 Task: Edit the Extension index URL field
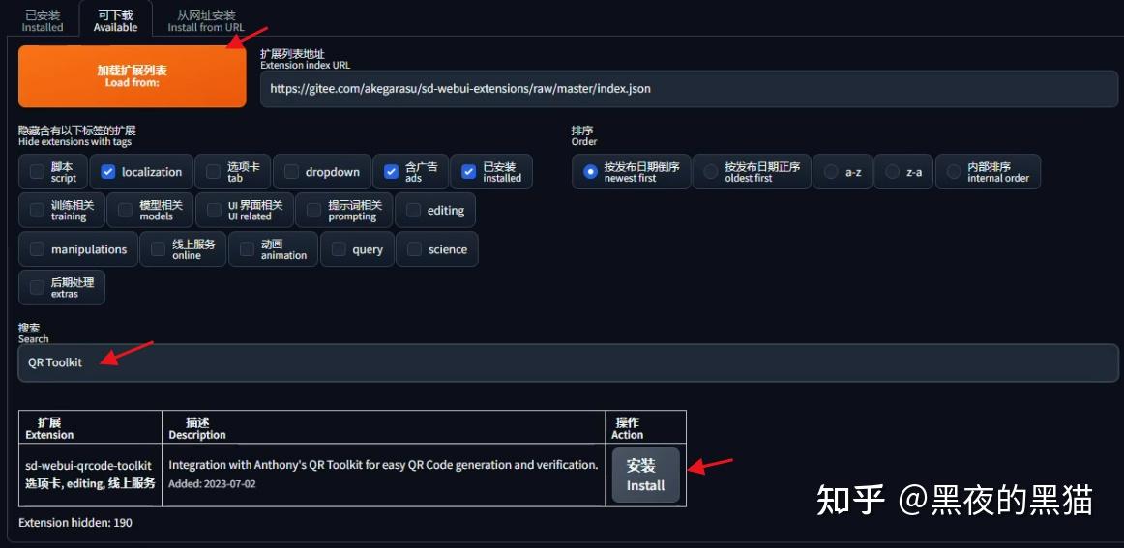tap(689, 89)
